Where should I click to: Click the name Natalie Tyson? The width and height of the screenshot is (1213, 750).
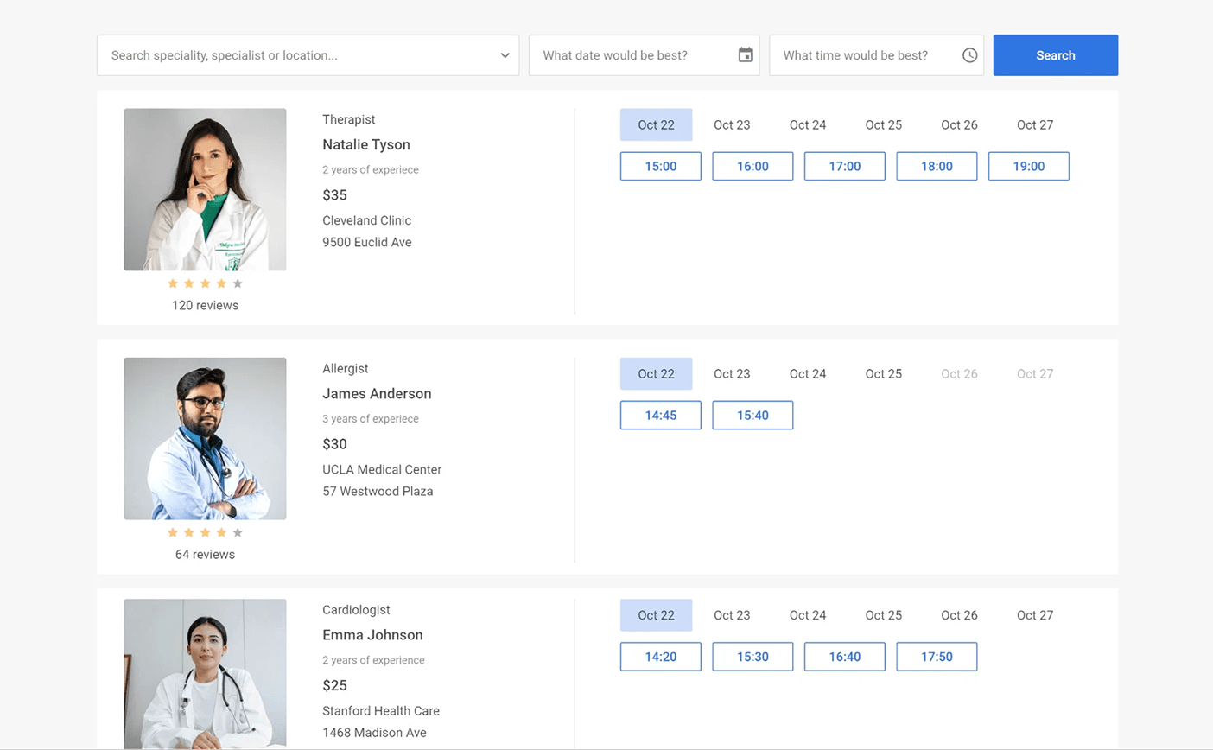(x=366, y=144)
